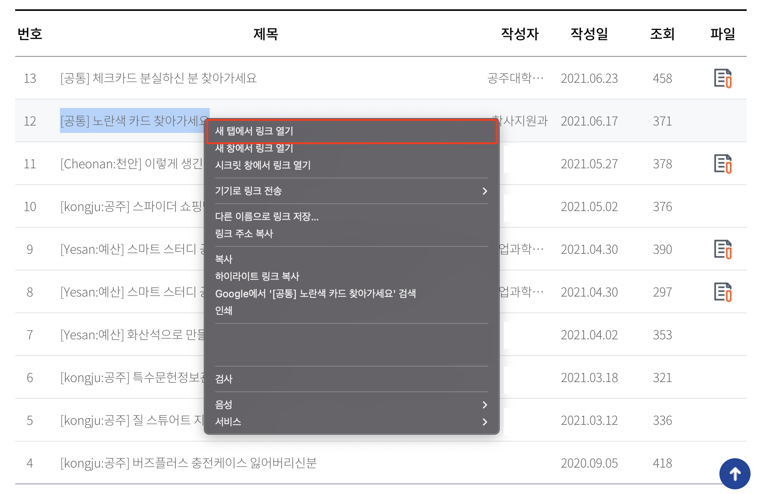Click the '파일' column header
Viewport: 763px width, 494px height.
[x=723, y=34]
